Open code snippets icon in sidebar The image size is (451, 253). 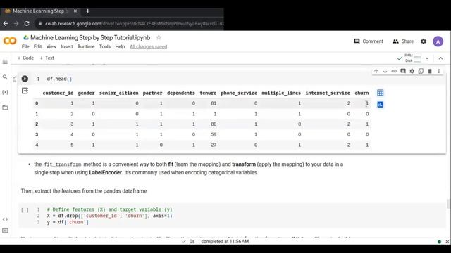point(5,219)
